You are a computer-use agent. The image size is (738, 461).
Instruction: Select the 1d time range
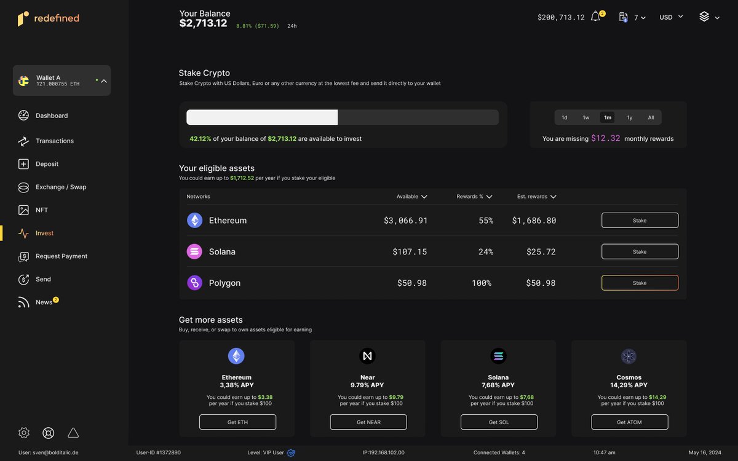(x=565, y=117)
